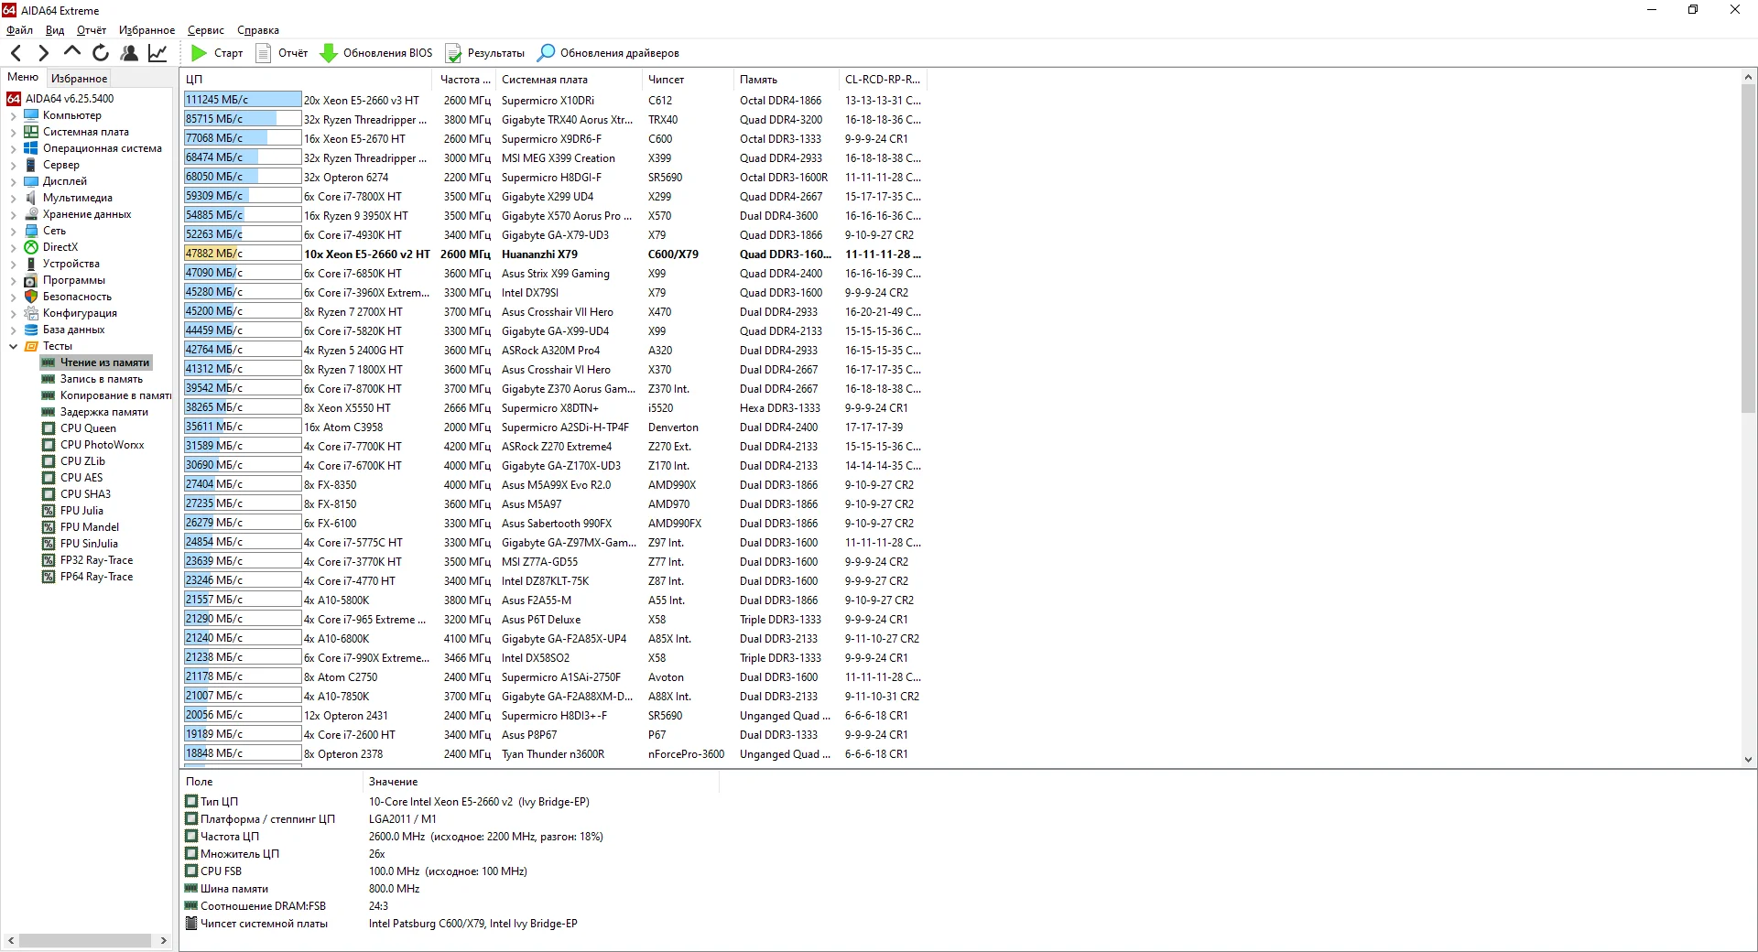
Task: Open the Справка menu
Action: pyautogui.click(x=258, y=30)
